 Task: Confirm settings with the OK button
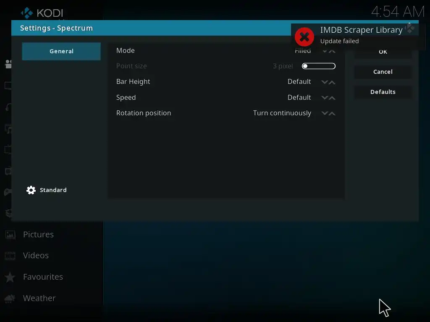click(x=383, y=52)
